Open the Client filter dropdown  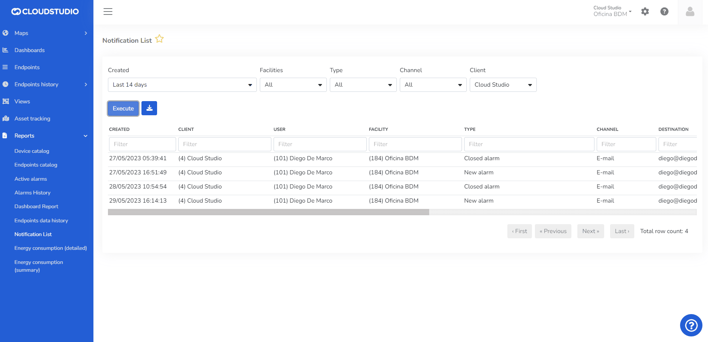503,85
